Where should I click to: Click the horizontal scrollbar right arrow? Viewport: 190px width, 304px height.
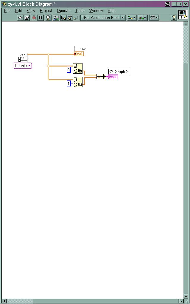[x=181, y=301]
